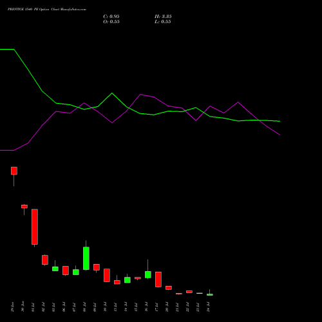322x322 pixels.
Task: Click the '22 Jul' date label
Action: pos(187,307)
